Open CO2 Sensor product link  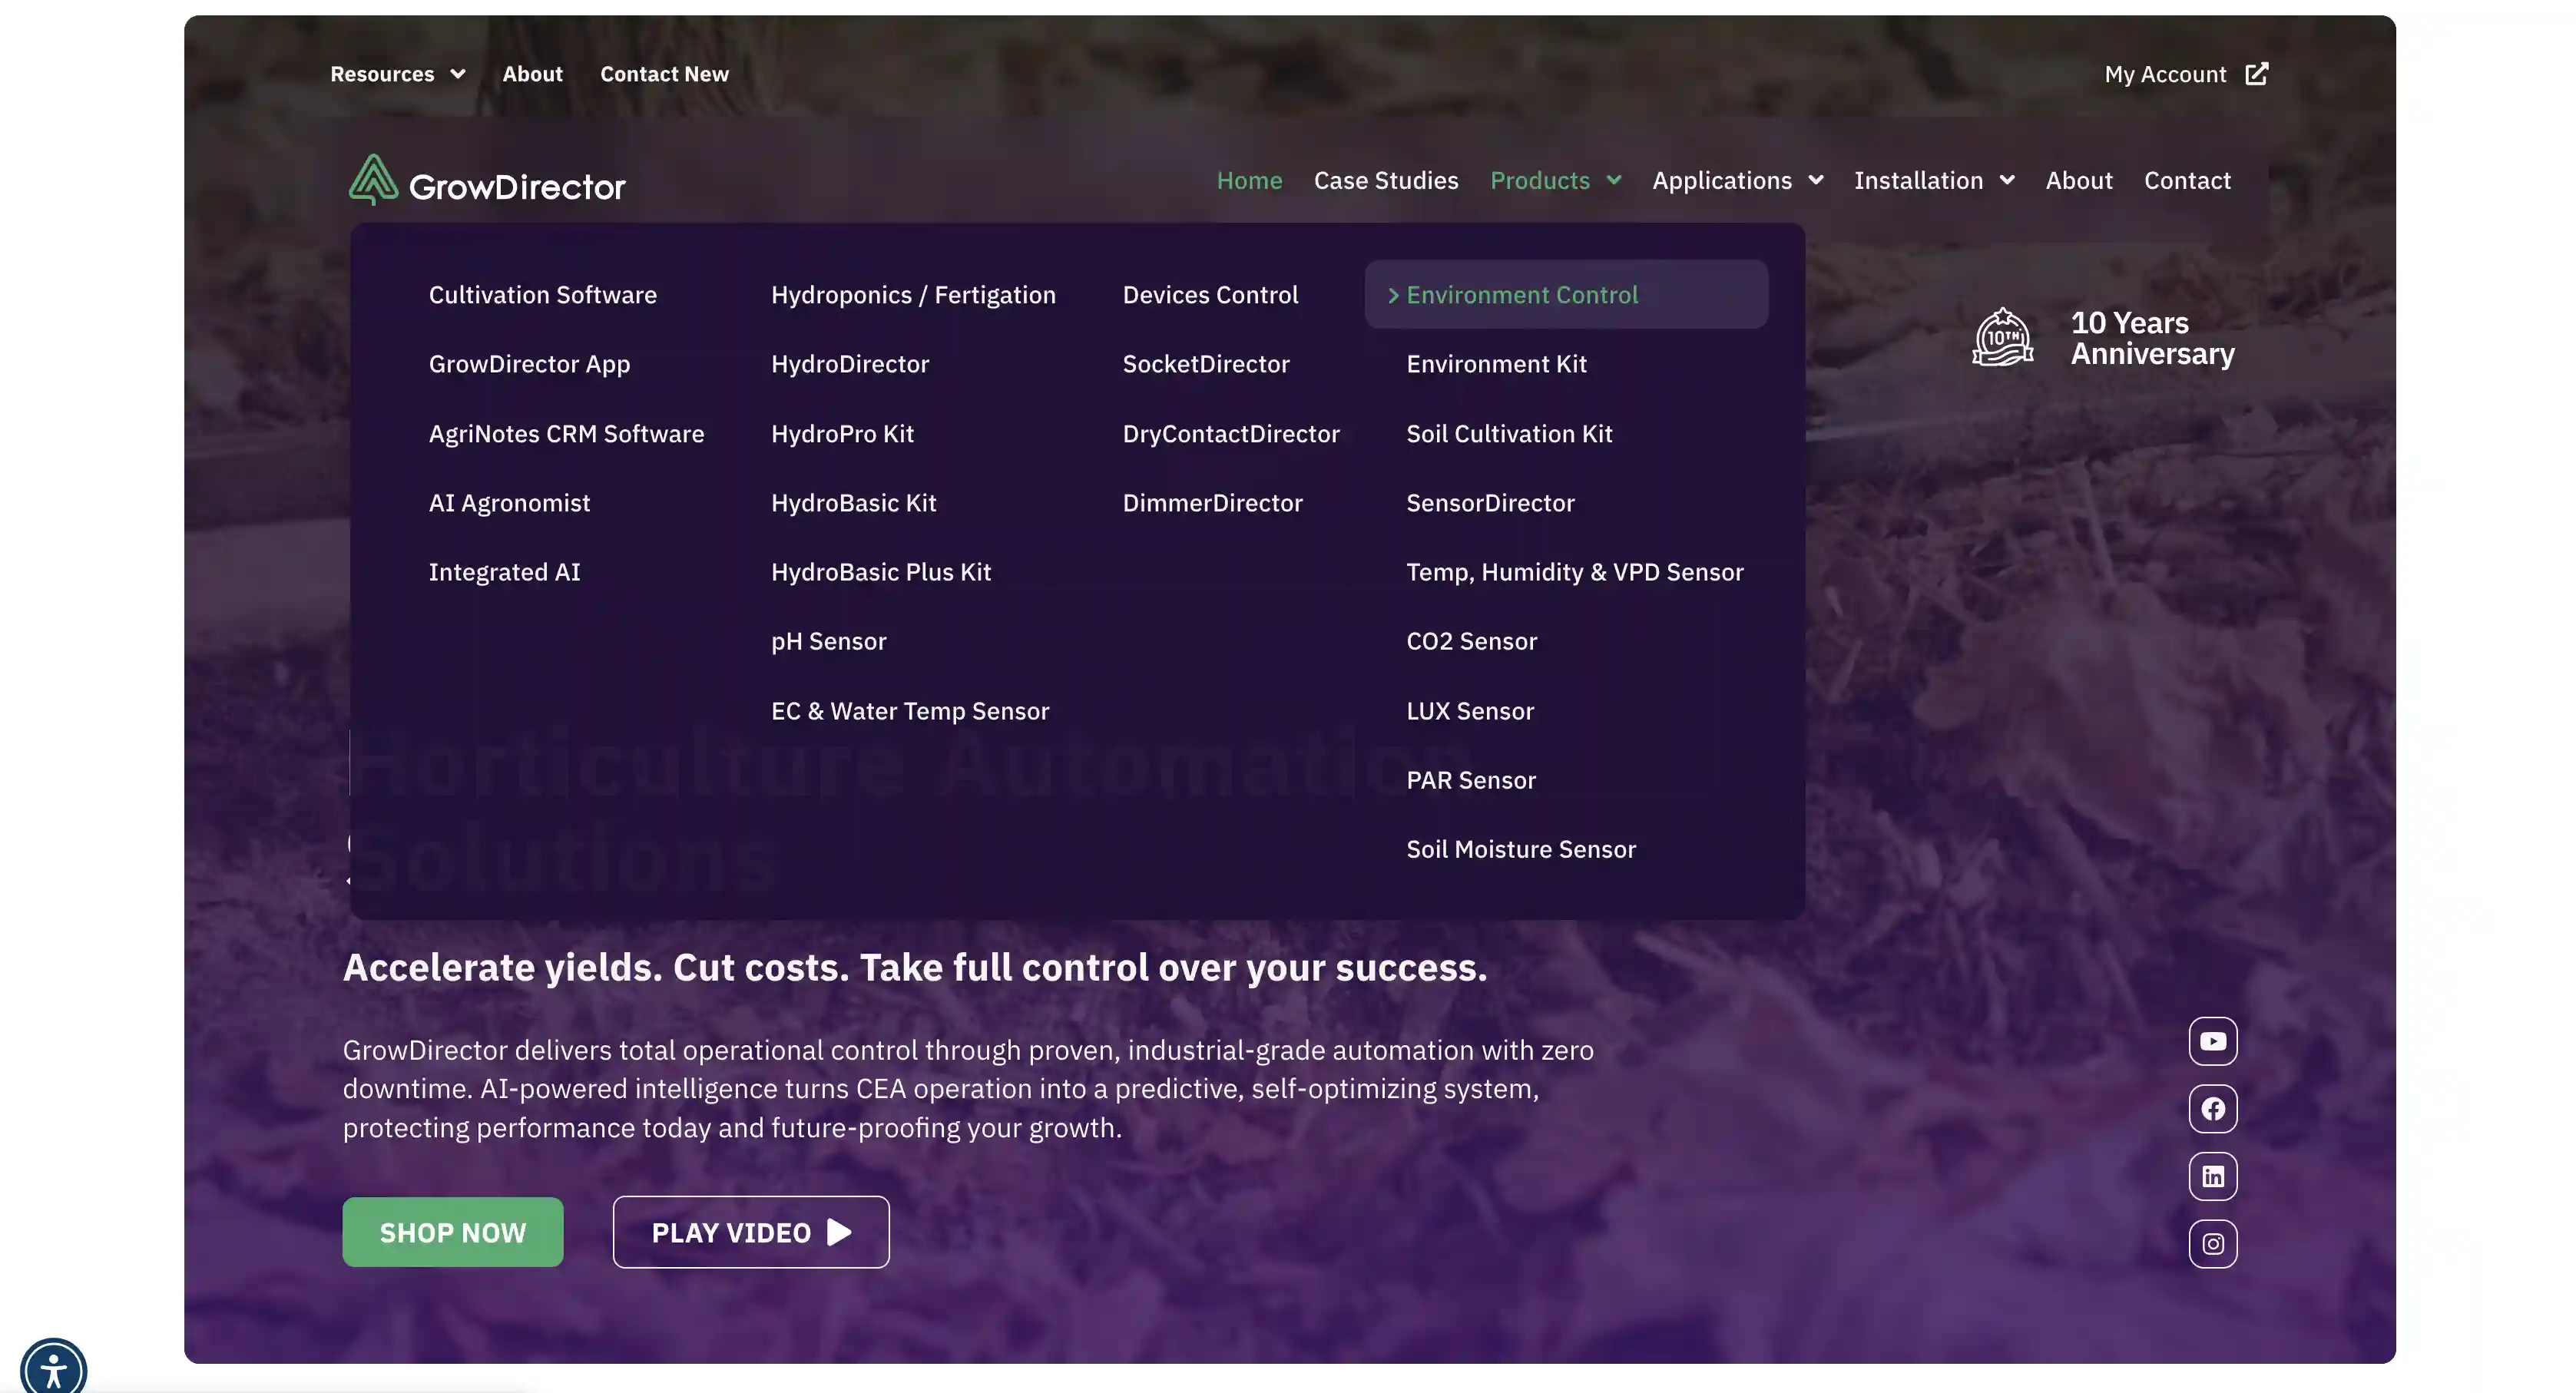[1471, 640]
